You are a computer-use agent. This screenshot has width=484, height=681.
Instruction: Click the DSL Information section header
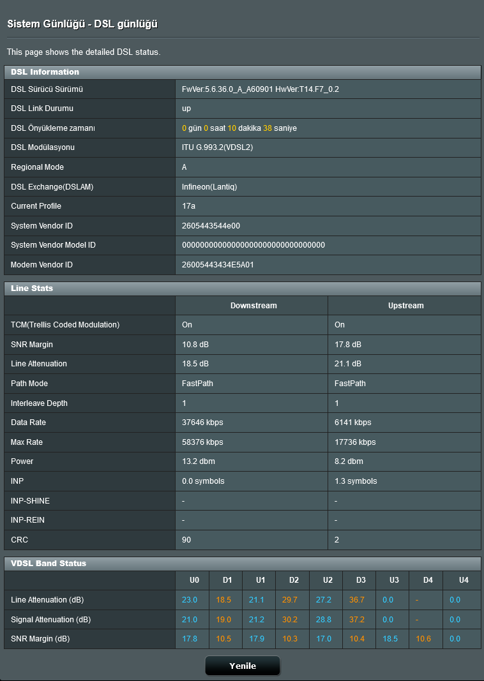[45, 72]
